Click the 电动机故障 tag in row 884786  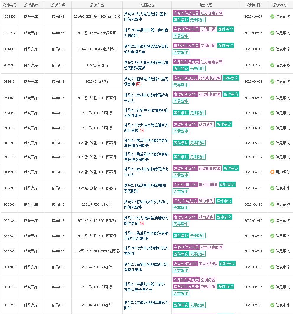pyautogui.click(x=208, y=263)
